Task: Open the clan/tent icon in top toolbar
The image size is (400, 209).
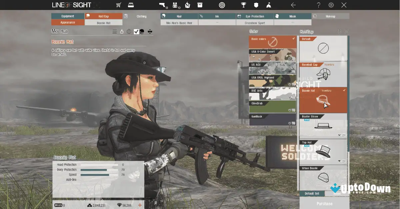Action: [269, 5]
